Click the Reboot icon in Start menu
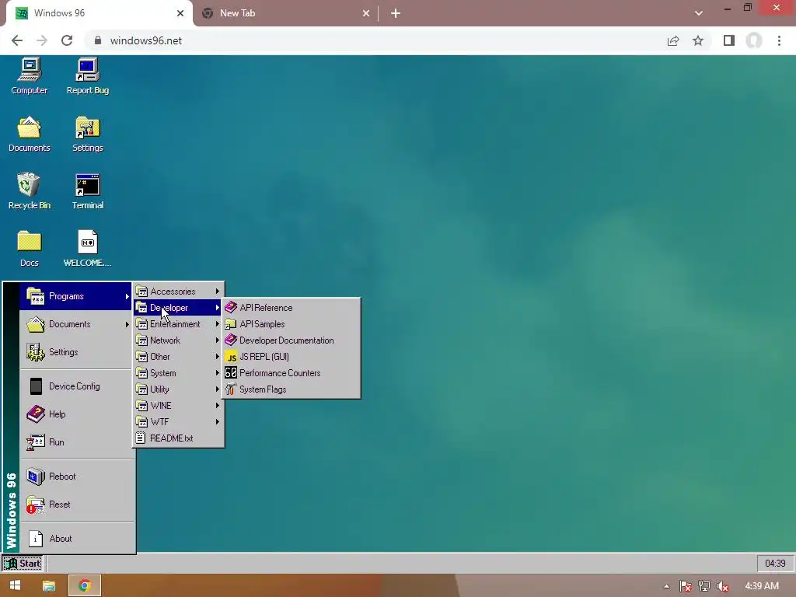 pyautogui.click(x=36, y=477)
